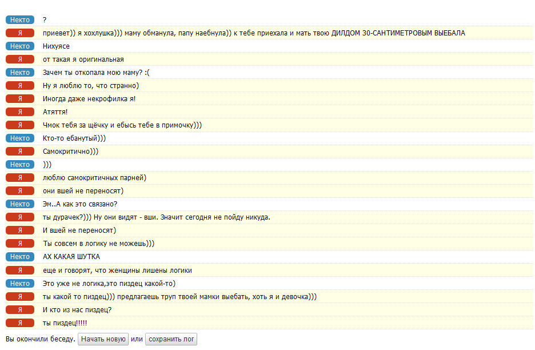Click the "АХ КАКАЯ ШУТКА" message text
535x350 pixels.
(x=71, y=257)
